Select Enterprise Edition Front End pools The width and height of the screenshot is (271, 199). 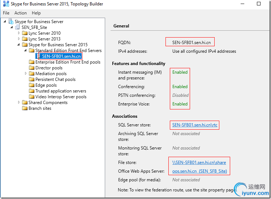(x=68, y=62)
